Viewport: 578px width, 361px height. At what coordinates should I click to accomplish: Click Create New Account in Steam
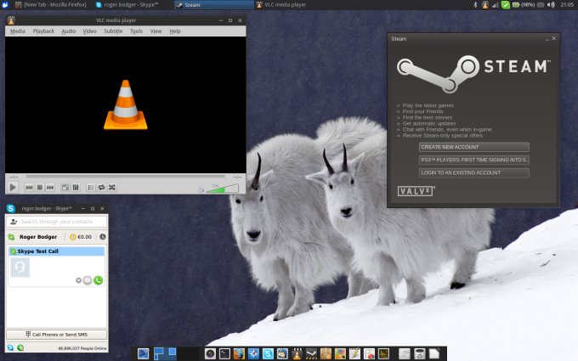473,147
